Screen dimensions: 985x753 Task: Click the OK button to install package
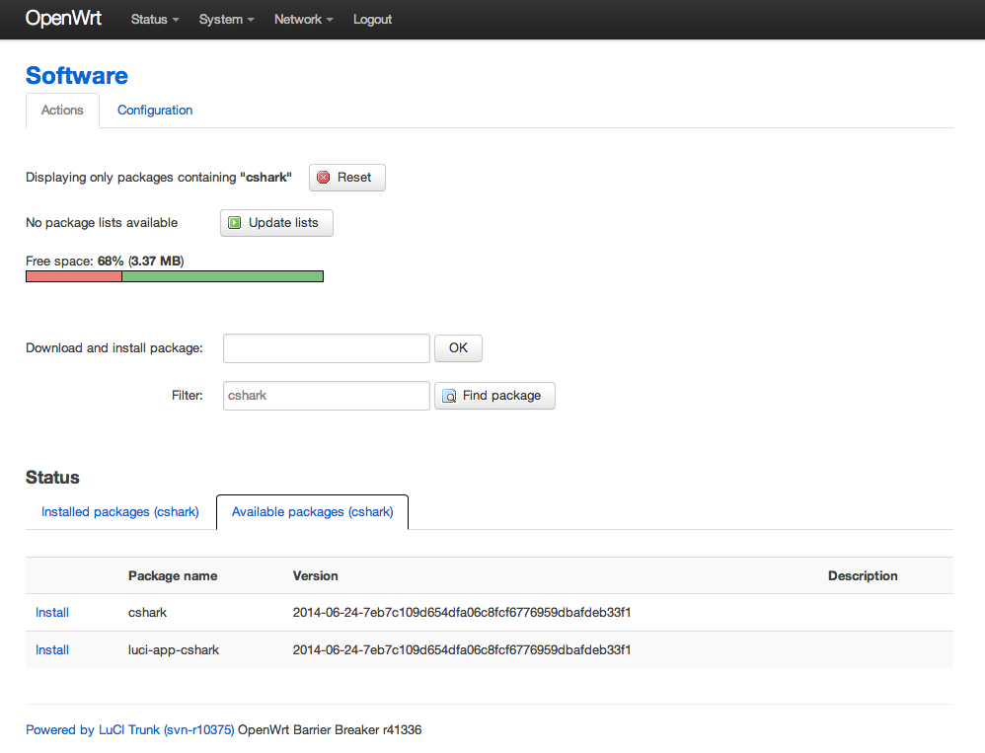coord(458,348)
